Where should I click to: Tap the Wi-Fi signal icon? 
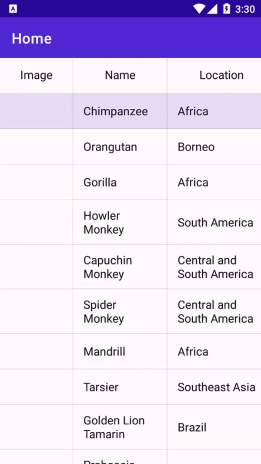tap(199, 9)
